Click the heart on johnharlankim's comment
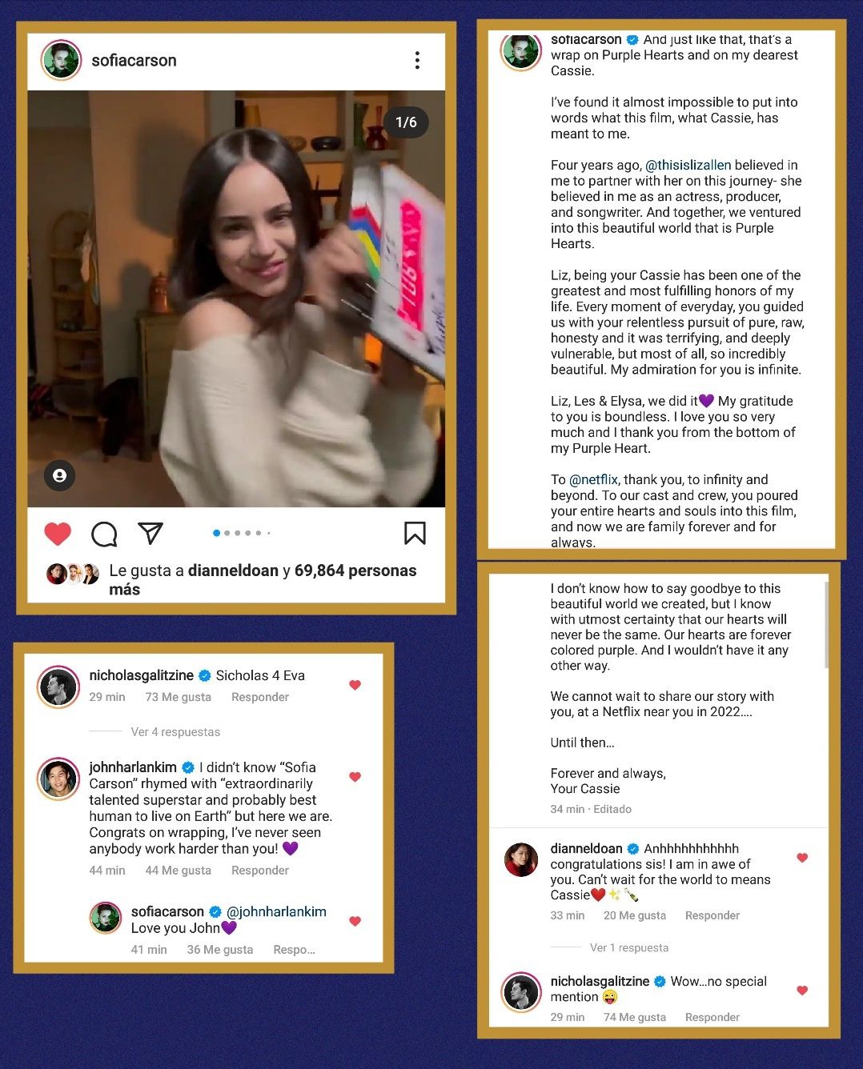This screenshot has height=1069, width=863. [x=355, y=777]
